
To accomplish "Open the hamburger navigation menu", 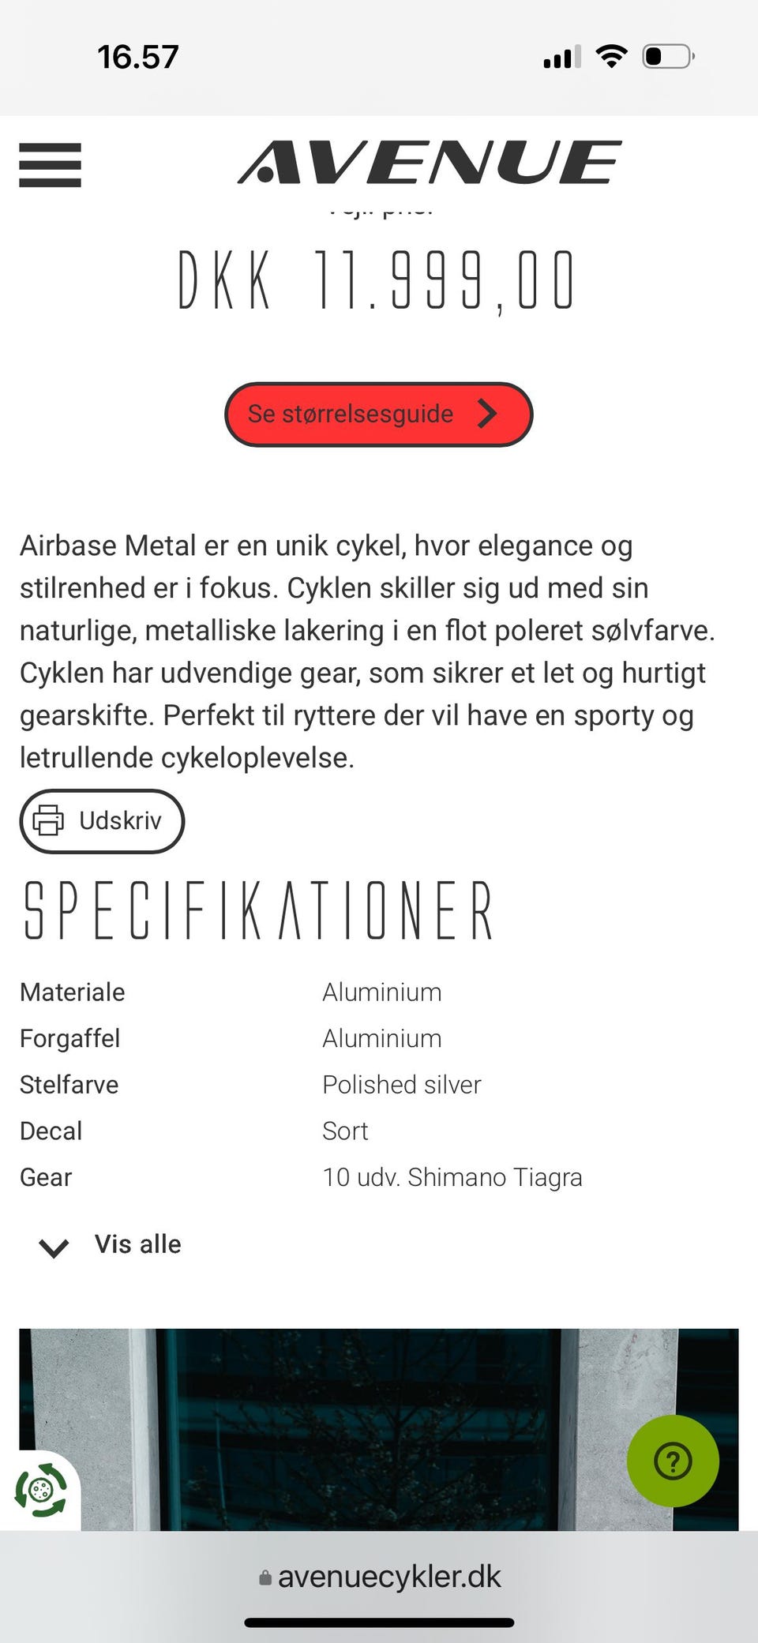I will [50, 165].
